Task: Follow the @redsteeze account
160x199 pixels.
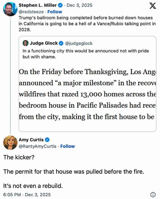Action: [55, 12]
